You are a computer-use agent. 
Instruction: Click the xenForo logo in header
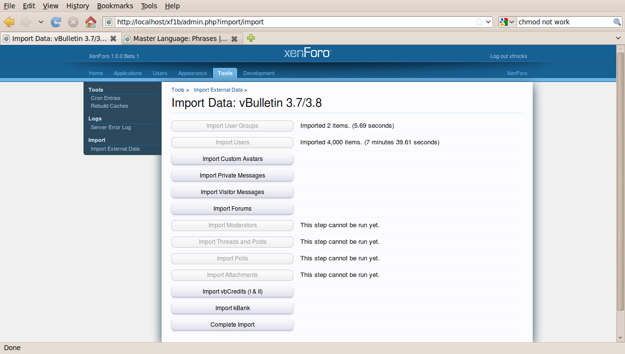(307, 53)
